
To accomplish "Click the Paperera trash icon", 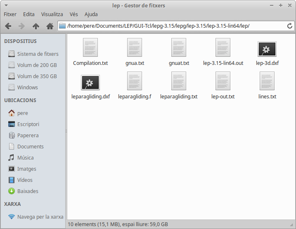I will click(x=12, y=135).
